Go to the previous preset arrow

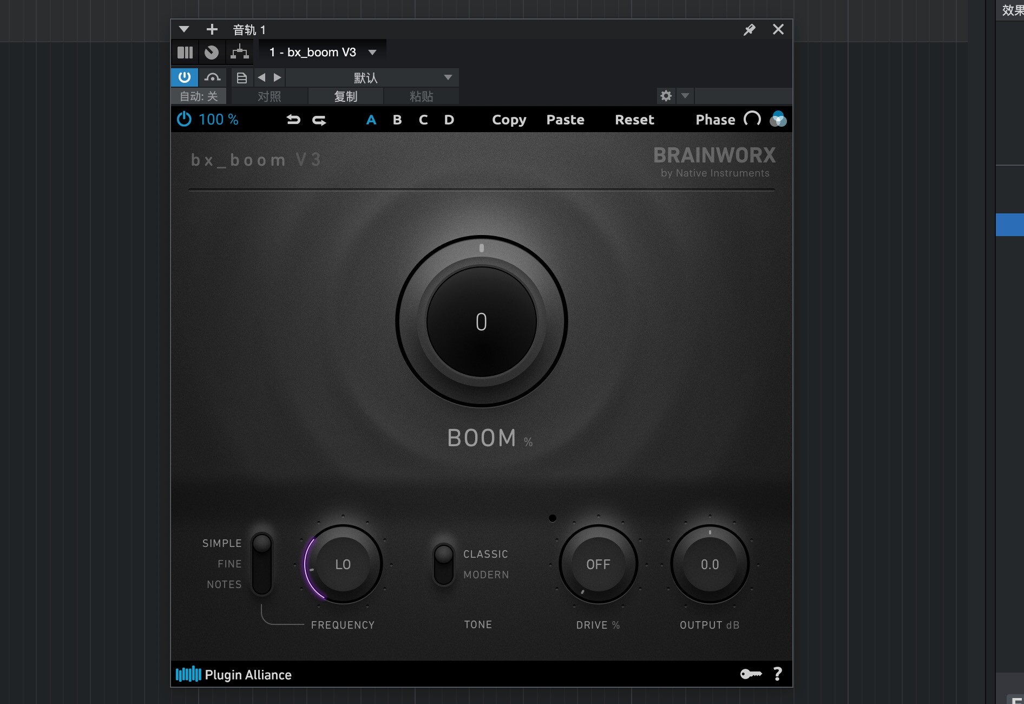(x=262, y=77)
